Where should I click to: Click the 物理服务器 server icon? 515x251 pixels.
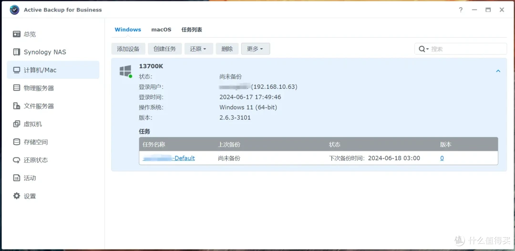tap(16, 88)
